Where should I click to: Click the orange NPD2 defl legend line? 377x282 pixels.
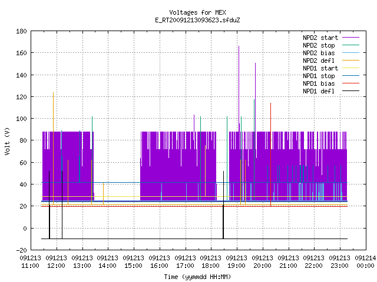click(350, 60)
